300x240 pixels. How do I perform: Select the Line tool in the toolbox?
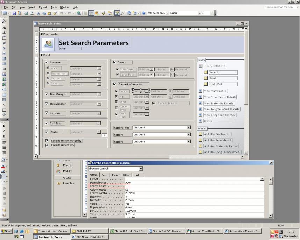click(x=5, y=105)
